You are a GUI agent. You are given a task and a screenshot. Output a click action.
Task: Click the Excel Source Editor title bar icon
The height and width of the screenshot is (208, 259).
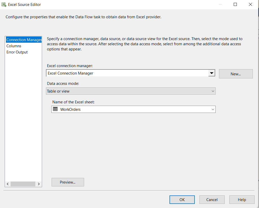(x=4, y=4)
